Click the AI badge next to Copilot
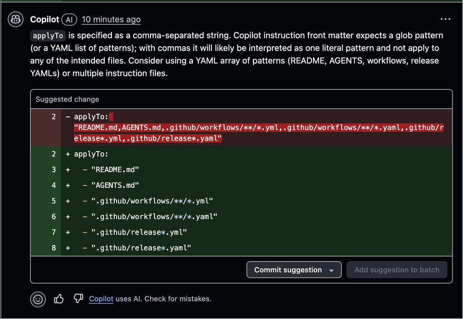This screenshot has height=319, width=463. click(x=70, y=19)
